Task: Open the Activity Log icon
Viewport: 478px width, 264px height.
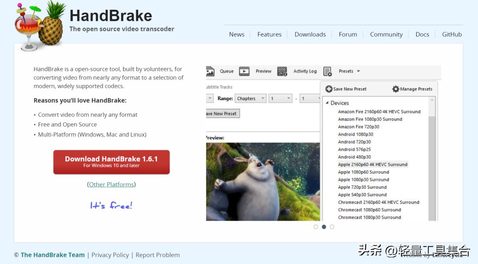Action: click(282, 71)
